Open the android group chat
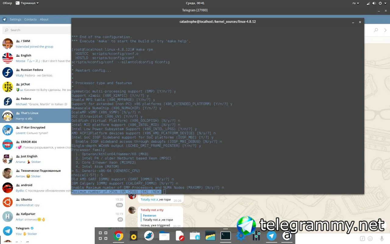The height and width of the screenshot is (244, 390). pos(36,188)
